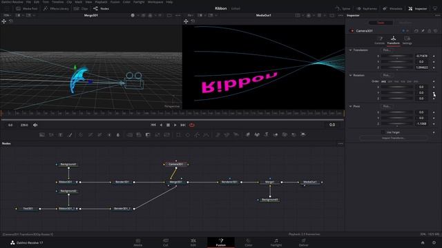Click Pick button for Translation

tap(387, 50)
